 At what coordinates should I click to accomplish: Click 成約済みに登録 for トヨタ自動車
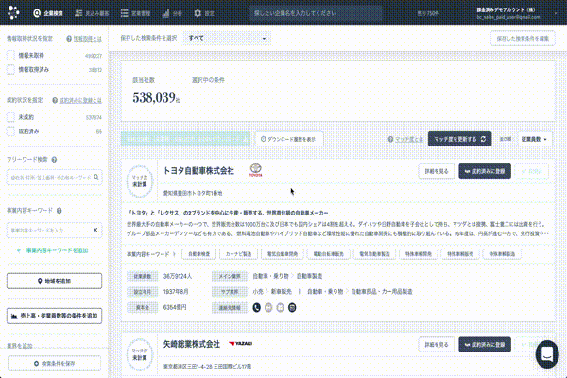click(x=485, y=171)
